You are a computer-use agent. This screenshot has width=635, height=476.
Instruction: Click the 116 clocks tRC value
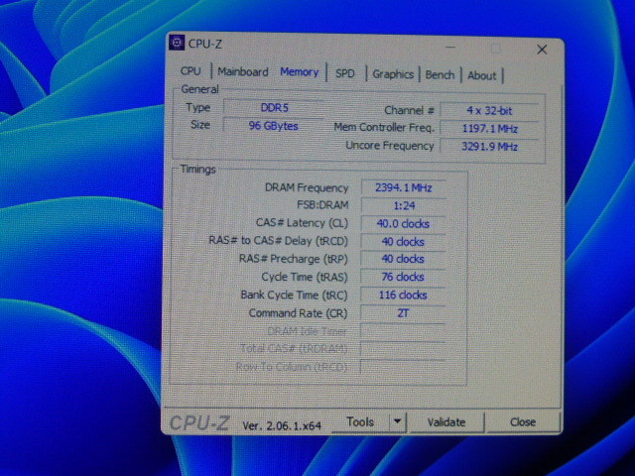404,296
